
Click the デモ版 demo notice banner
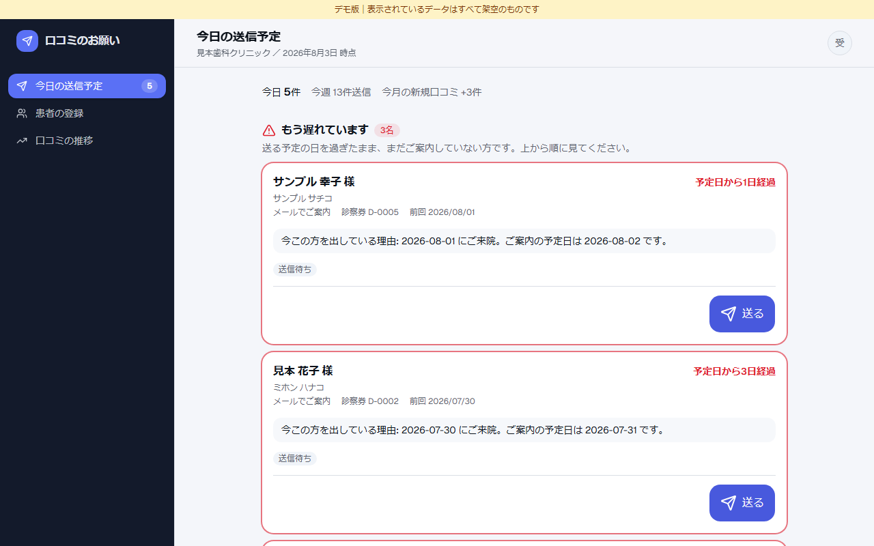[437, 10]
